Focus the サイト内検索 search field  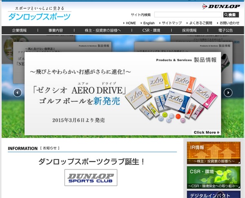coord(188,15)
